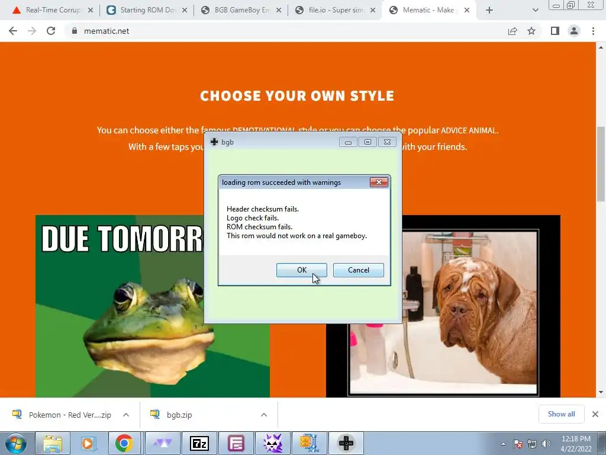The height and width of the screenshot is (455, 606).
Task: Share this page using the share icon
Action: [x=512, y=31]
